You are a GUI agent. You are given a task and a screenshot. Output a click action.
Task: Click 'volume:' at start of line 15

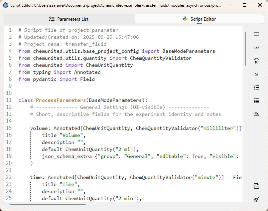click(40, 128)
